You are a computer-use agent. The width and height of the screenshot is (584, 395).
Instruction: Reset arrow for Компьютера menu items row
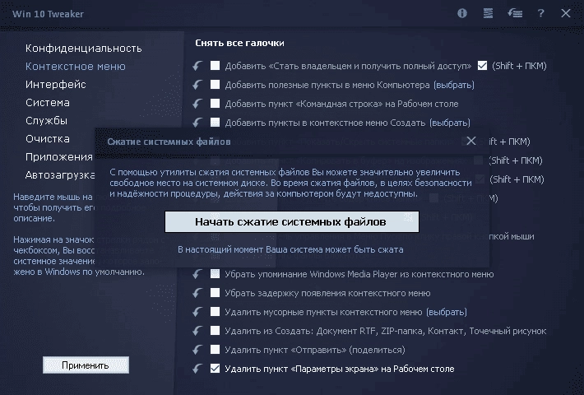[197, 85]
